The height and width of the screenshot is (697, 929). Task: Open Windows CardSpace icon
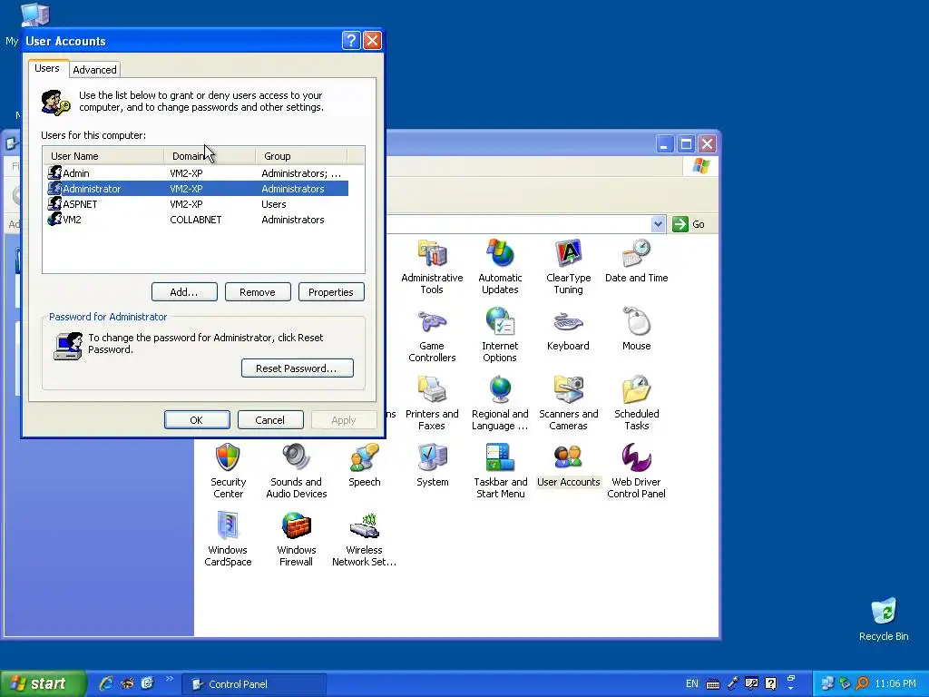point(228,539)
